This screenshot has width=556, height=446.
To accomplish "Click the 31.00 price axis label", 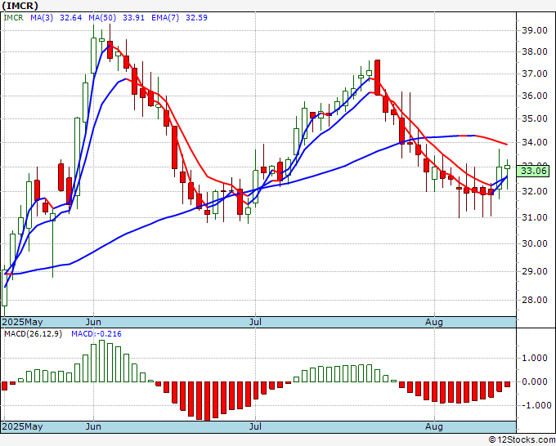I will click(x=535, y=217).
